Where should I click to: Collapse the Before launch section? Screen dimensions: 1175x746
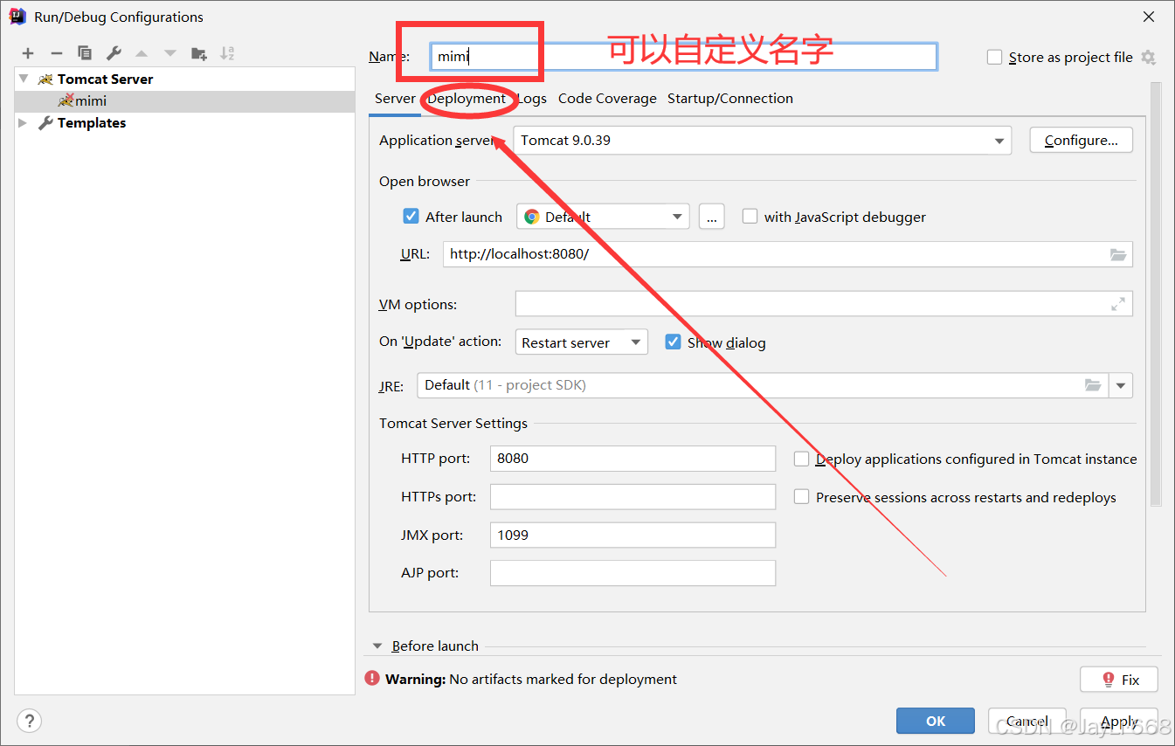[x=377, y=646]
